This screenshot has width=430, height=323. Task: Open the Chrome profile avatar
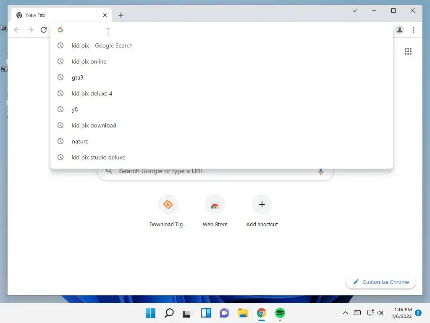(400, 30)
